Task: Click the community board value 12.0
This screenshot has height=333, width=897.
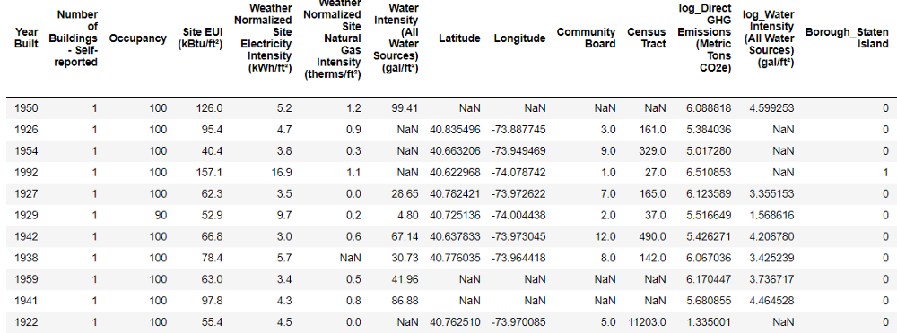Action: pyautogui.click(x=605, y=236)
